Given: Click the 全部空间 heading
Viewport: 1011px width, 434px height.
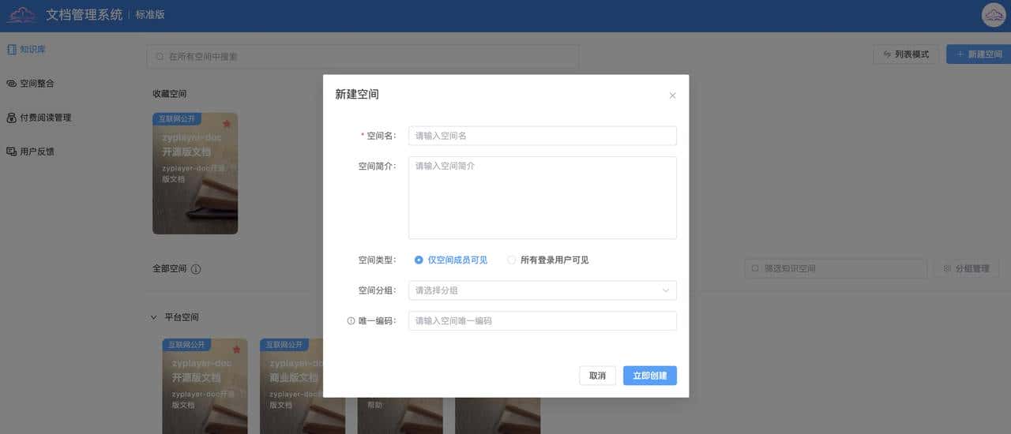Looking at the screenshot, I should (170, 268).
